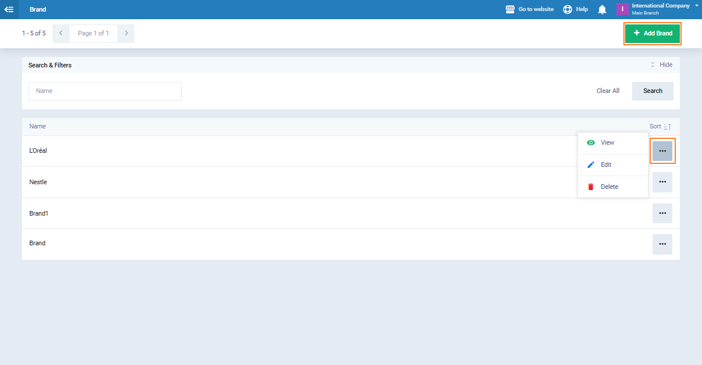702x365 pixels.
Task: Choose View from the actions menu
Action: click(607, 143)
